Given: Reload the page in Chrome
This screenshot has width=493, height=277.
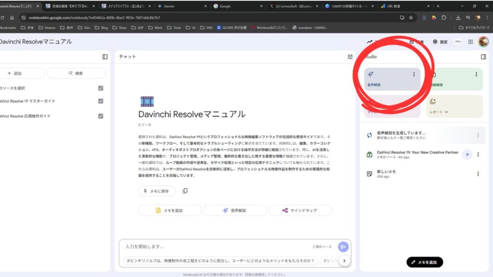Looking at the screenshot, I should [2, 18].
